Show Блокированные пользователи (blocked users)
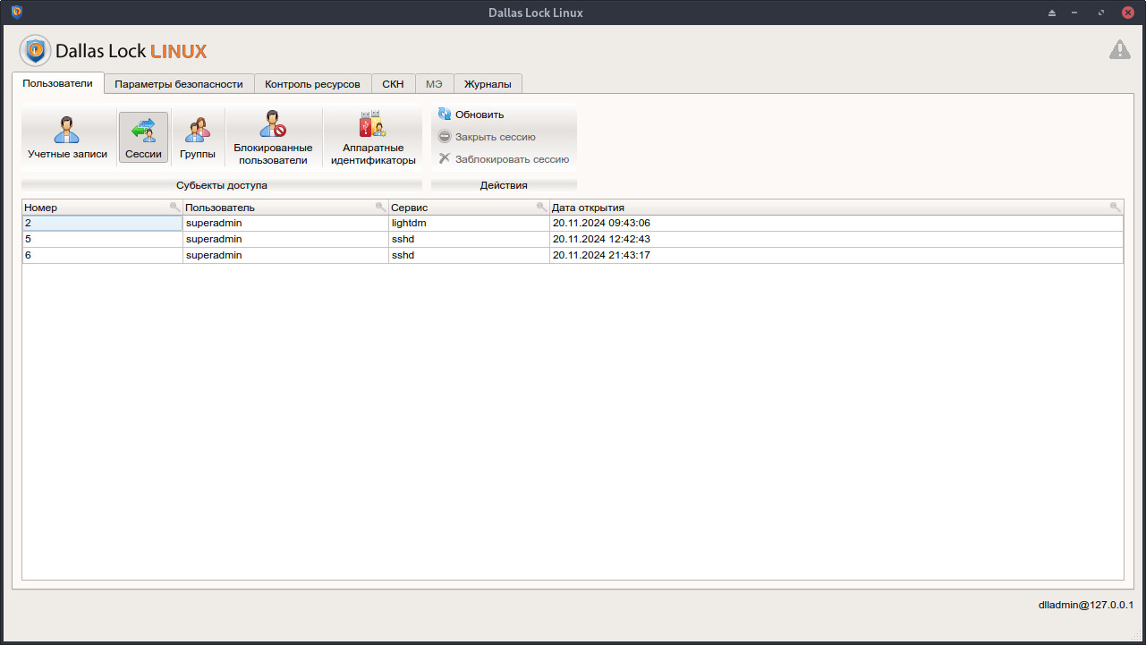 [x=273, y=136]
